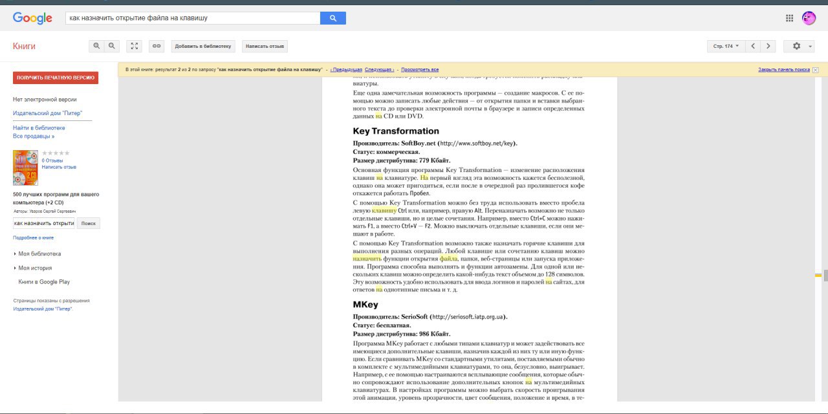Click Найти в библиотеке link
Screen dimensions: 828x414
[x=39, y=128]
